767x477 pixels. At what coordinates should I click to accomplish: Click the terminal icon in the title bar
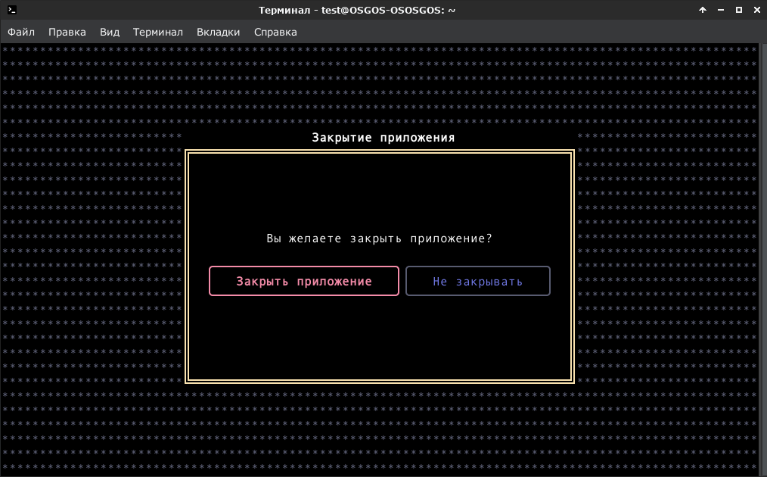tap(12, 10)
